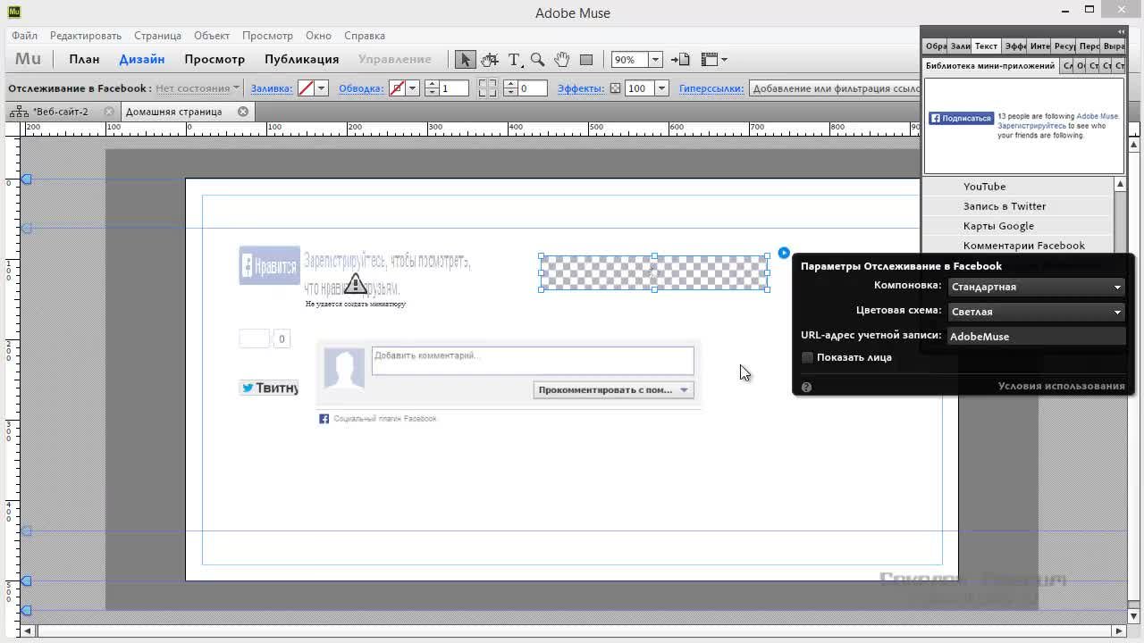Switch to the *Веб-сайт-2 document tab
The width and height of the screenshot is (1144, 643).
(61, 112)
